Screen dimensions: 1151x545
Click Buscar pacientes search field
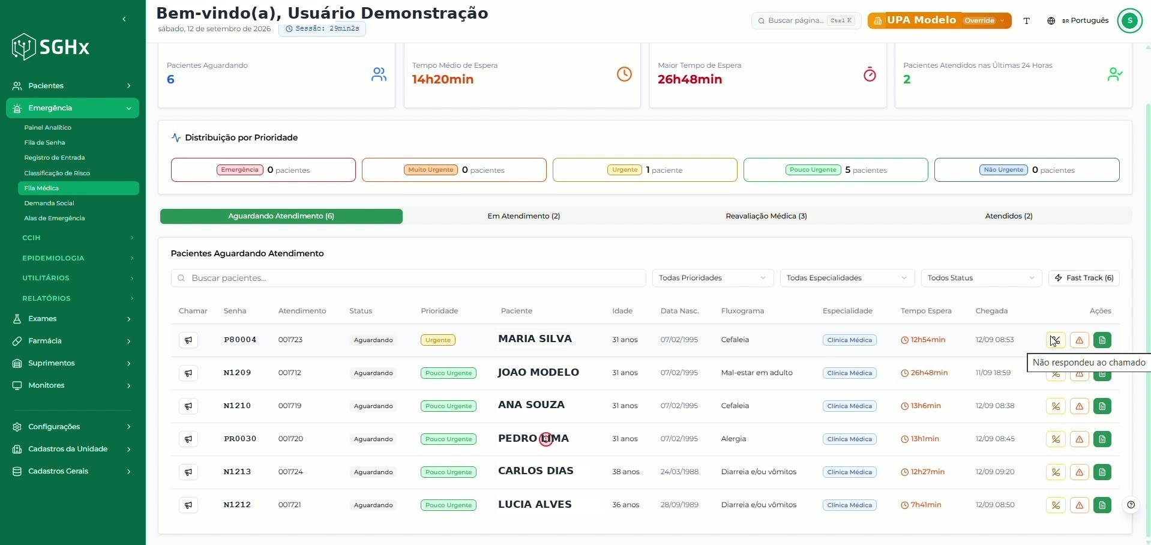point(408,278)
